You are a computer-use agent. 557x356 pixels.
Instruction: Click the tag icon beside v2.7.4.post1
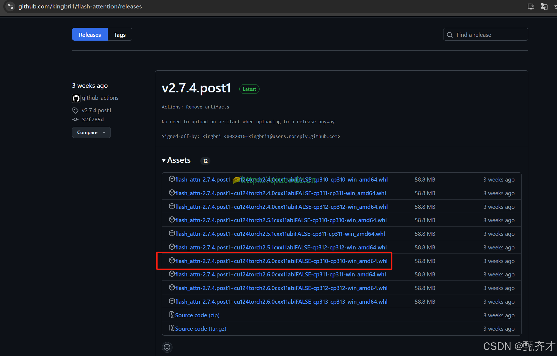click(75, 110)
